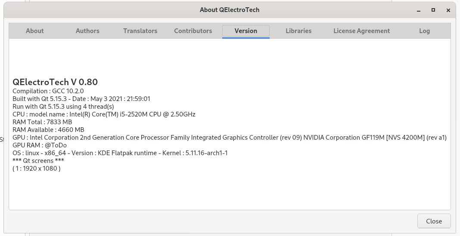Click the RAM Total 7833 MB line
The height and width of the screenshot is (236, 460).
coord(42,122)
